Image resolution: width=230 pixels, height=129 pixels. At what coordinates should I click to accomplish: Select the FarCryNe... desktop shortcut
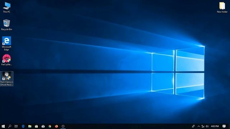(x=6, y=60)
